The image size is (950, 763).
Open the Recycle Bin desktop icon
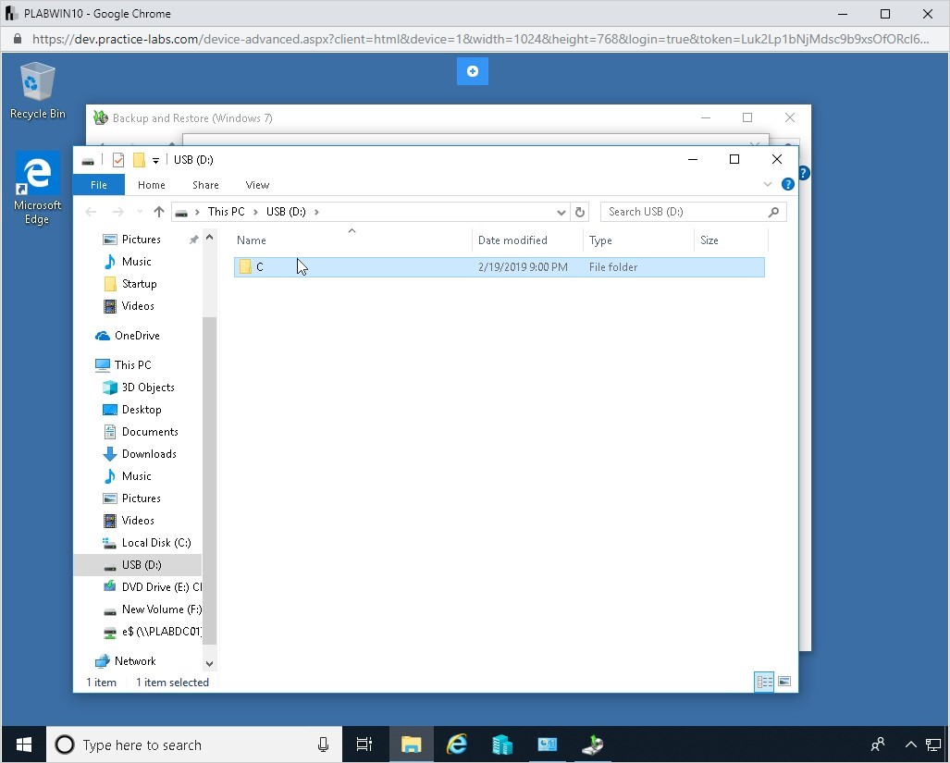(37, 91)
